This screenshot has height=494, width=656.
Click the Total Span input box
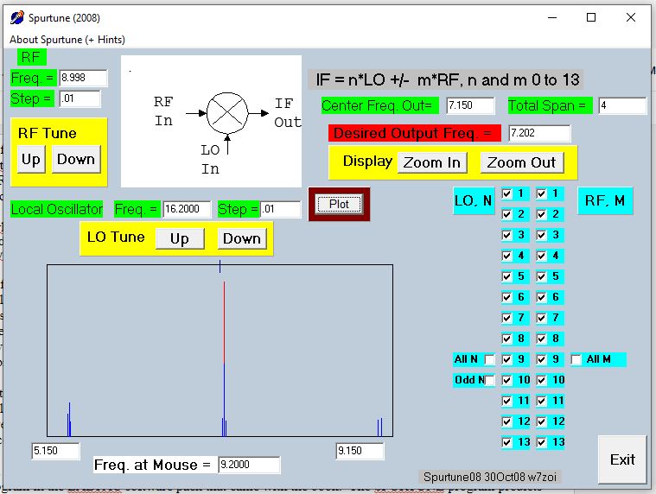click(x=621, y=105)
